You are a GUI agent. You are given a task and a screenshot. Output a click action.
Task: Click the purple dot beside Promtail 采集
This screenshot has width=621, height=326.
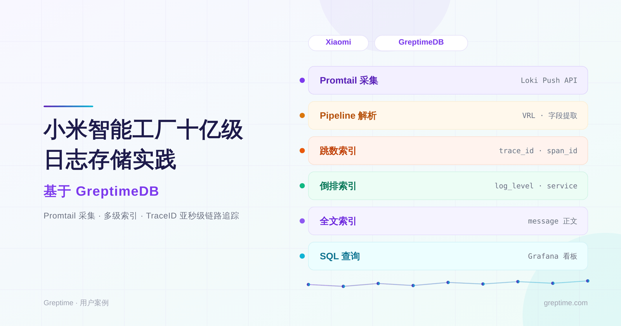tap(302, 80)
